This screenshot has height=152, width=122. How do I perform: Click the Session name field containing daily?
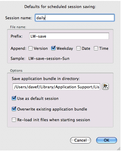point(75,18)
